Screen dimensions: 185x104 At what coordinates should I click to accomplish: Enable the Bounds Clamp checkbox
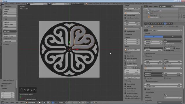click(165, 51)
